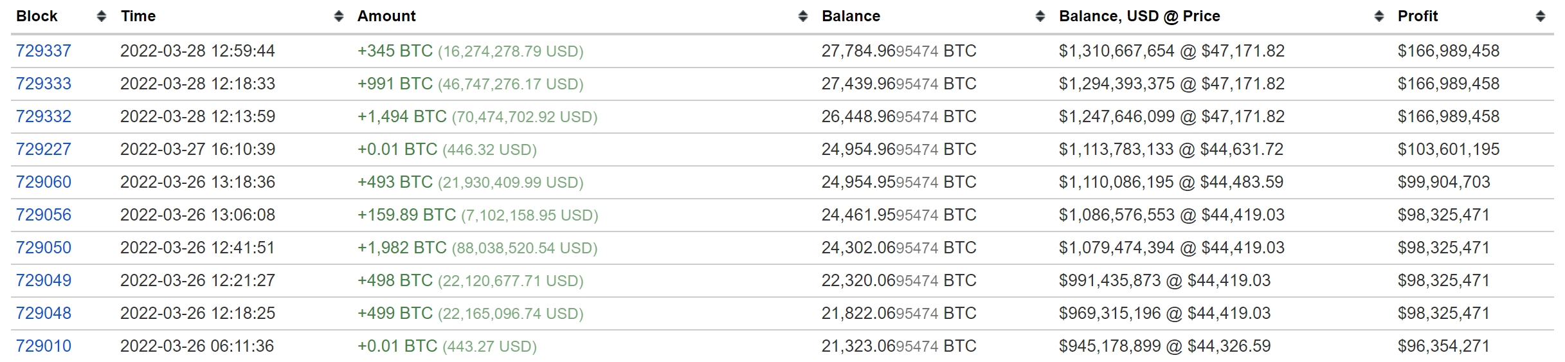This screenshot has height=362, width=1565.
Task: Open block 729010 link
Action: pos(44,346)
